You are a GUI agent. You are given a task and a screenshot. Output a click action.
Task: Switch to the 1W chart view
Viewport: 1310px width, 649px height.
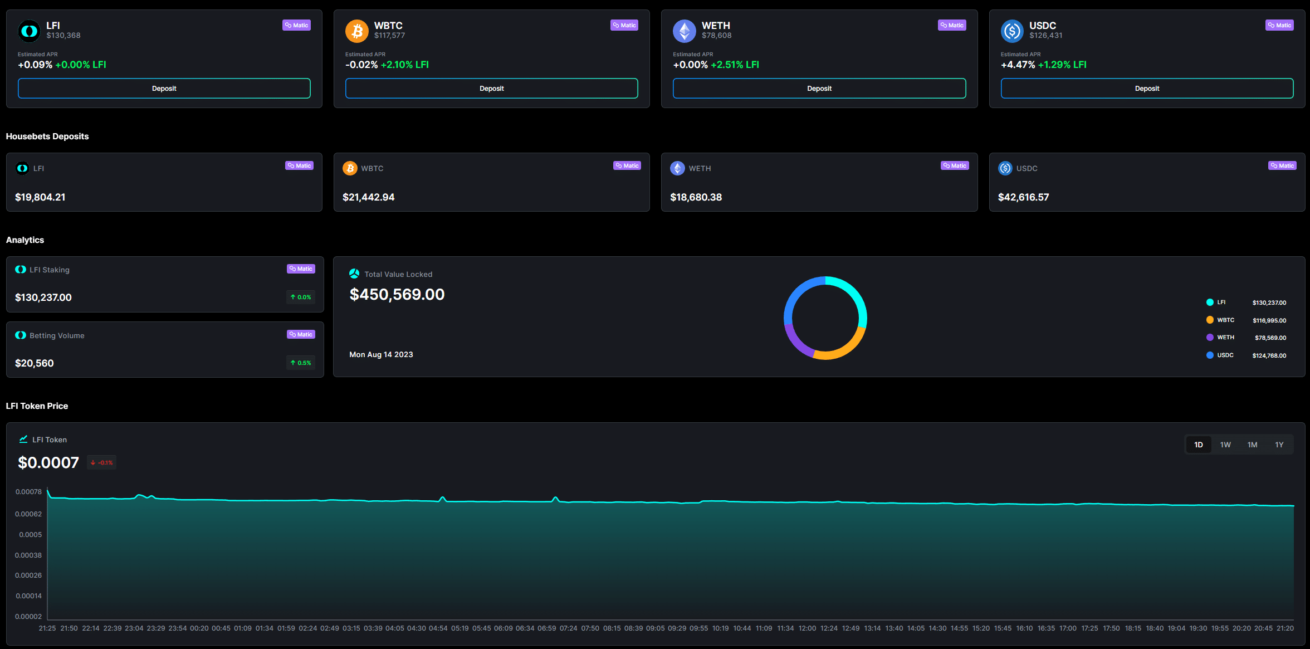tap(1225, 445)
